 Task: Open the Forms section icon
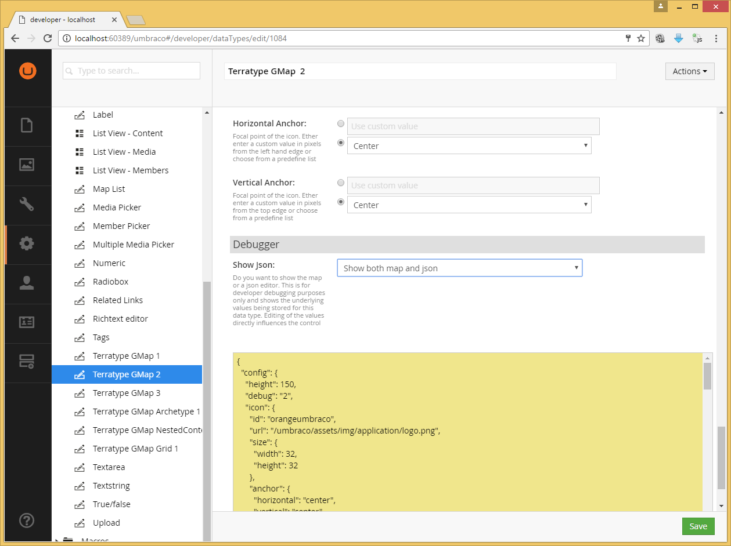(x=27, y=362)
